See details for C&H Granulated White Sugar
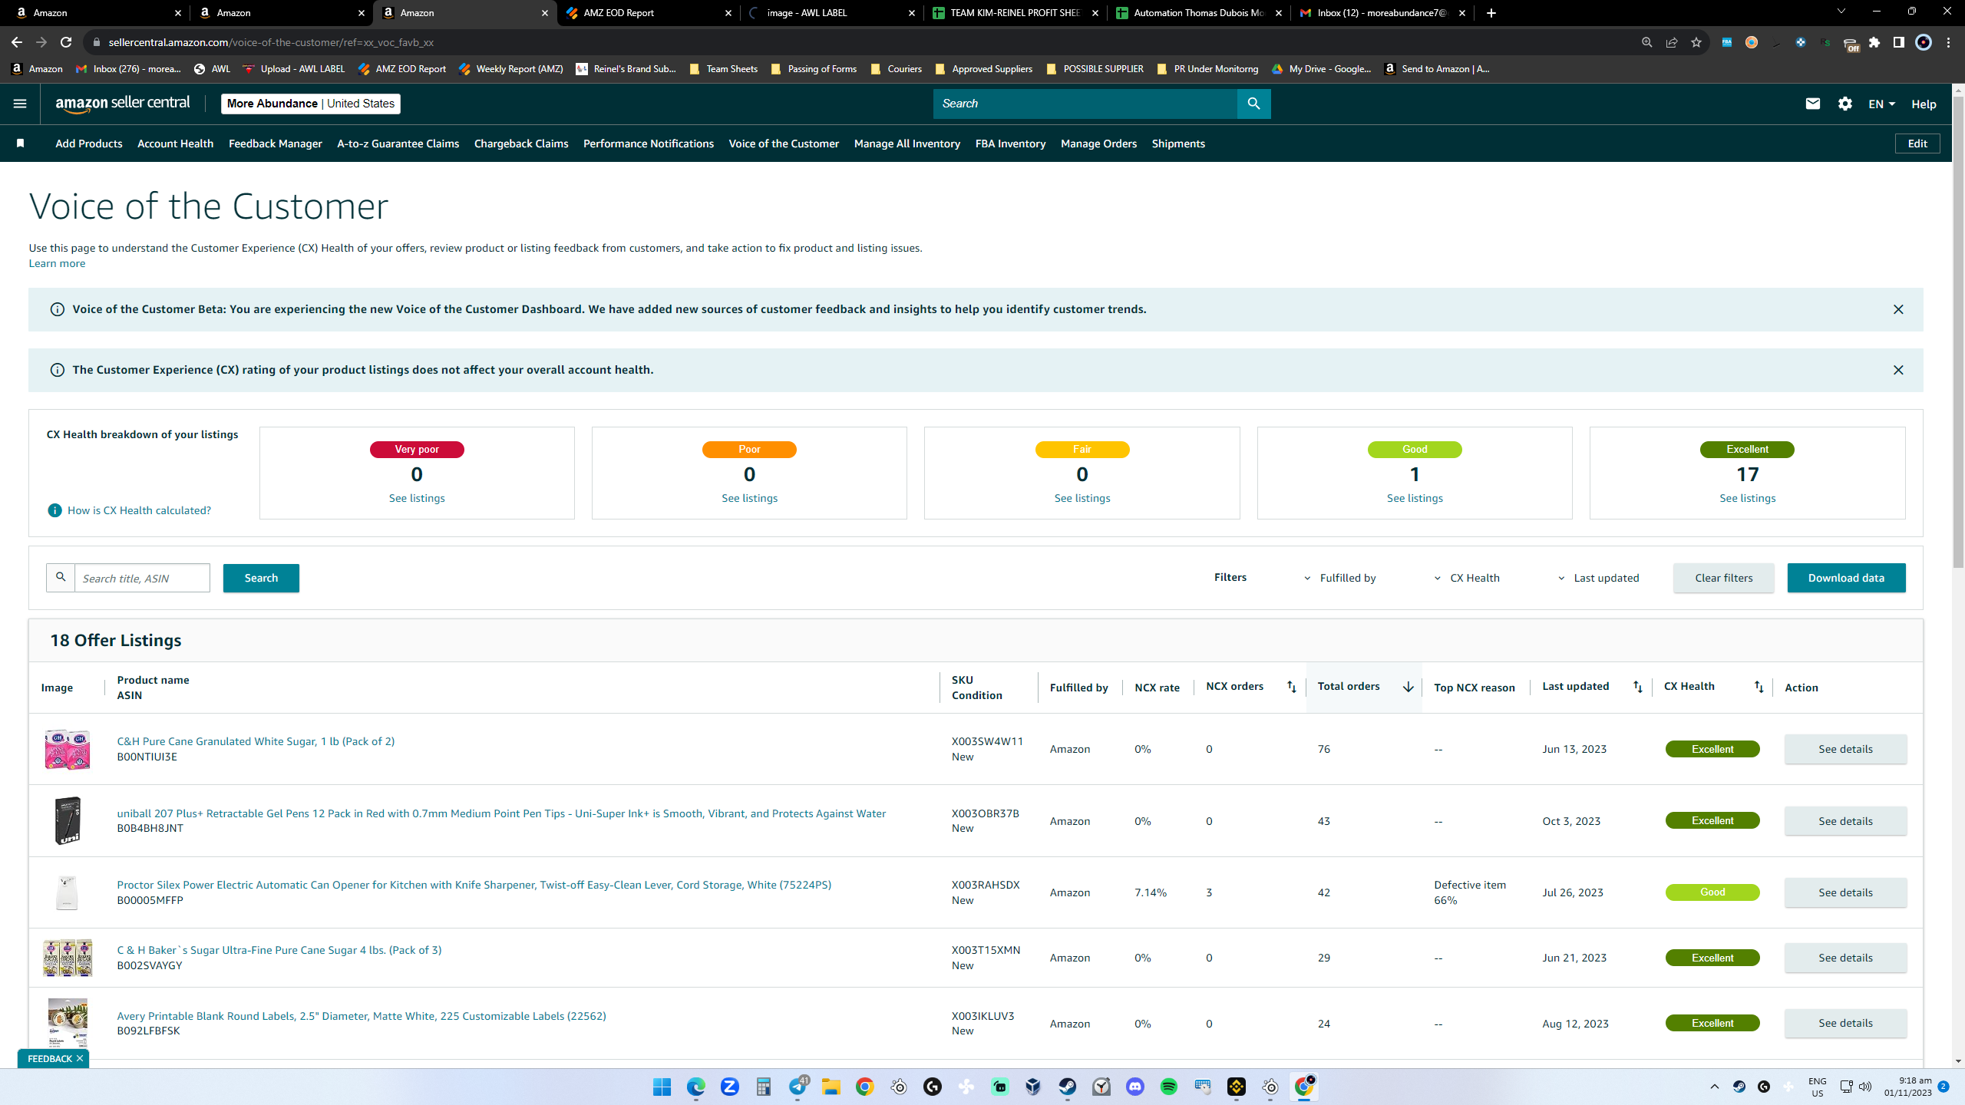This screenshot has width=1965, height=1105. 1845,749
